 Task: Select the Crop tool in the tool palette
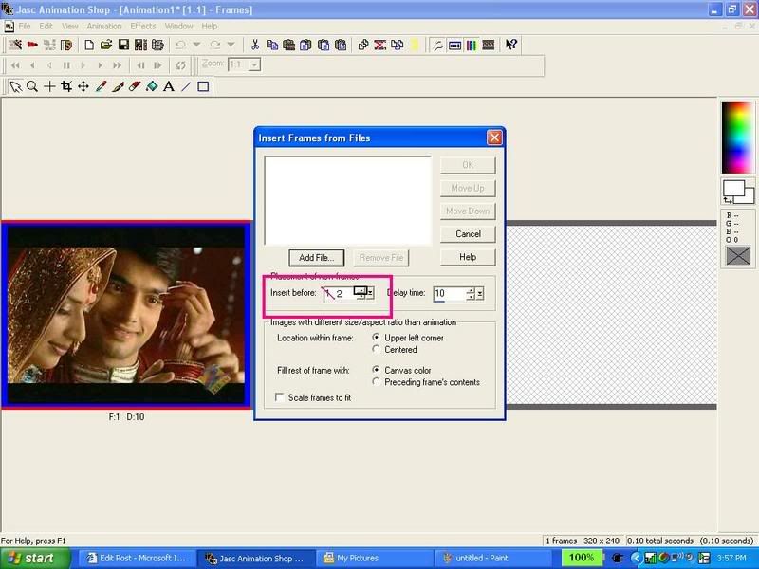pyautogui.click(x=66, y=86)
